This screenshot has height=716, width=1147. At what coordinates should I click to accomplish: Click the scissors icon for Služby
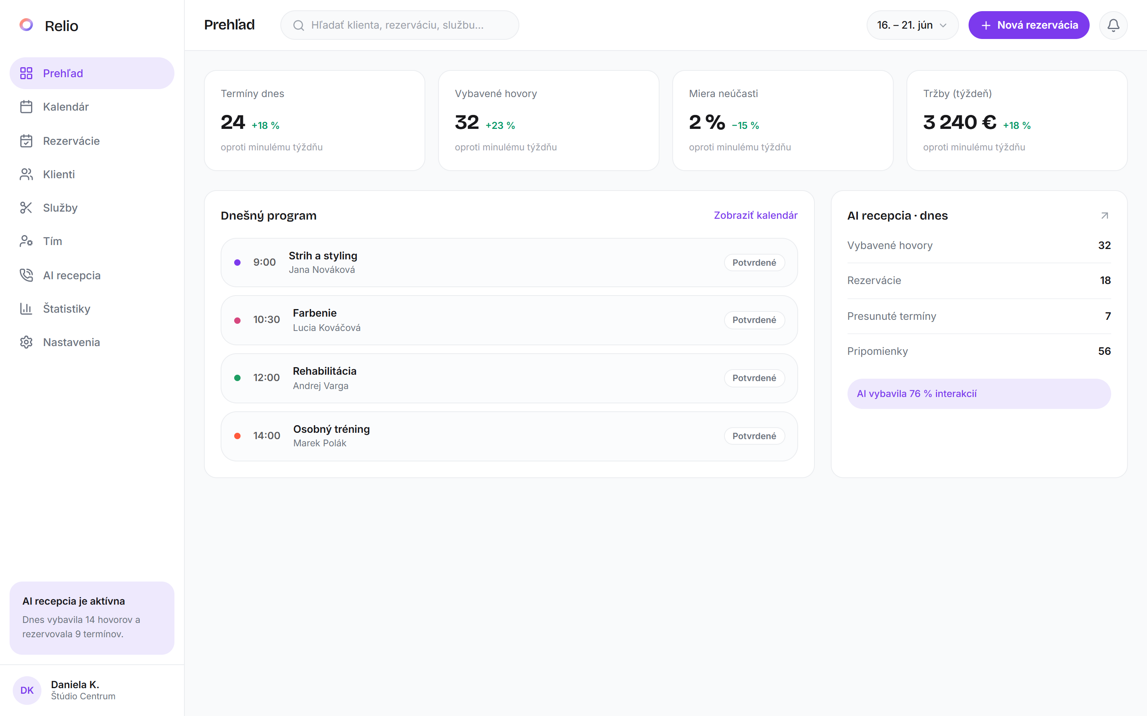(27, 208)
